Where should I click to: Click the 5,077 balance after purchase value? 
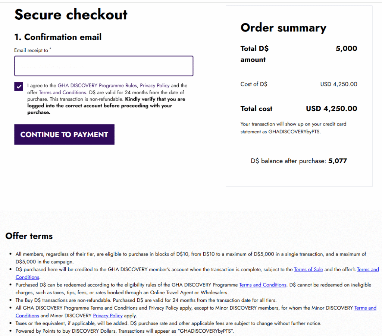(338, 161)
